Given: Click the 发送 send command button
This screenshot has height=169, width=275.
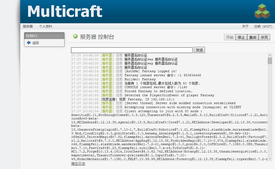Looking at the screenshot, I should pyautogui.click(x=199, y=50).
